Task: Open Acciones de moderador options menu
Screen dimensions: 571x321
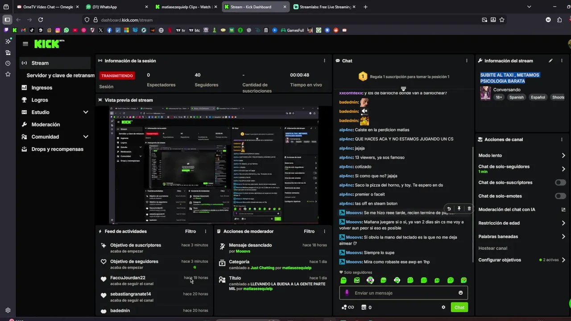Action: click(324, 231)
